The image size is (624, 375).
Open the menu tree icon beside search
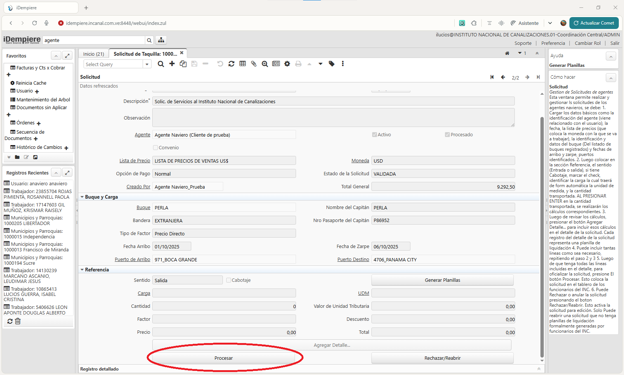point(161,40)
